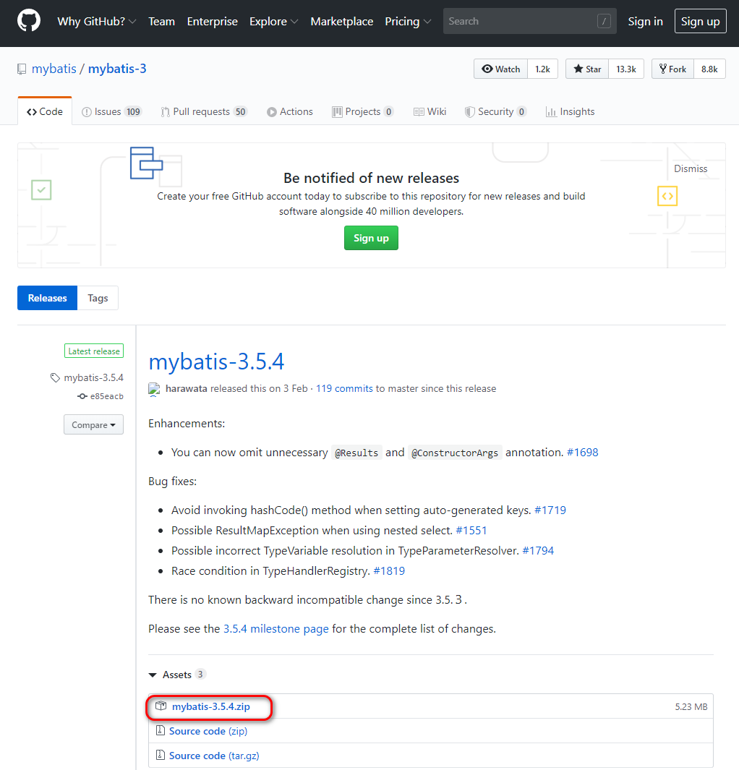The width and height of the screenshot is (739, 770).
Task: Open the Pull requests tab
Action: (x=204, y=111)
